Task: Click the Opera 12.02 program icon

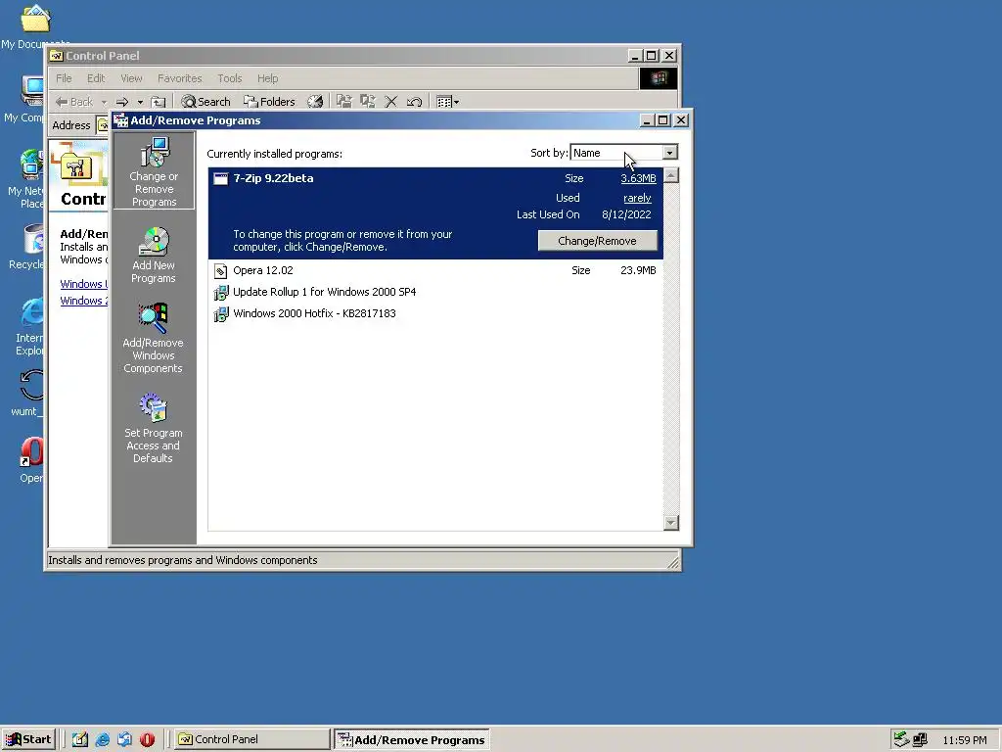Action: [220, 270]
